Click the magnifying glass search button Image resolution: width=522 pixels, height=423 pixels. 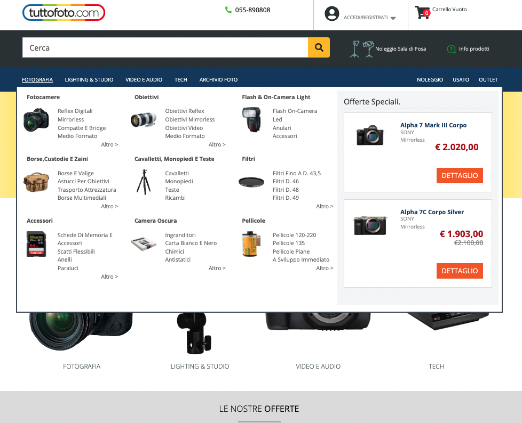click(x=319, y=47)
